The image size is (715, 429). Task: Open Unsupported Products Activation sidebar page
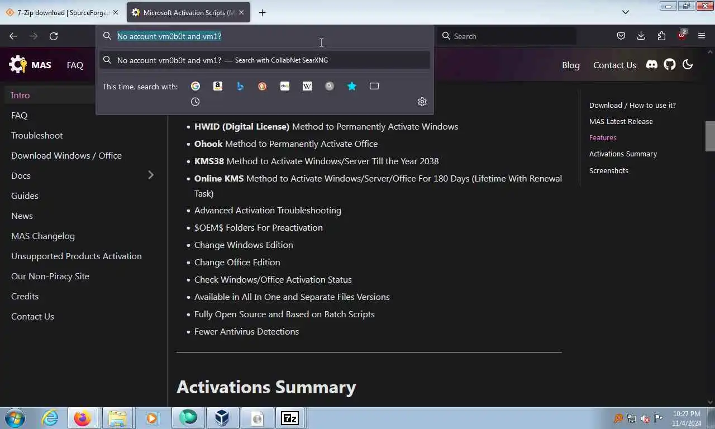(77, 256)
